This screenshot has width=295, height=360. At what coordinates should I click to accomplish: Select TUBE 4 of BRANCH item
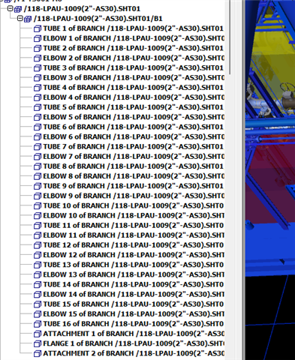pyautogui.click(x=133, y=88)
